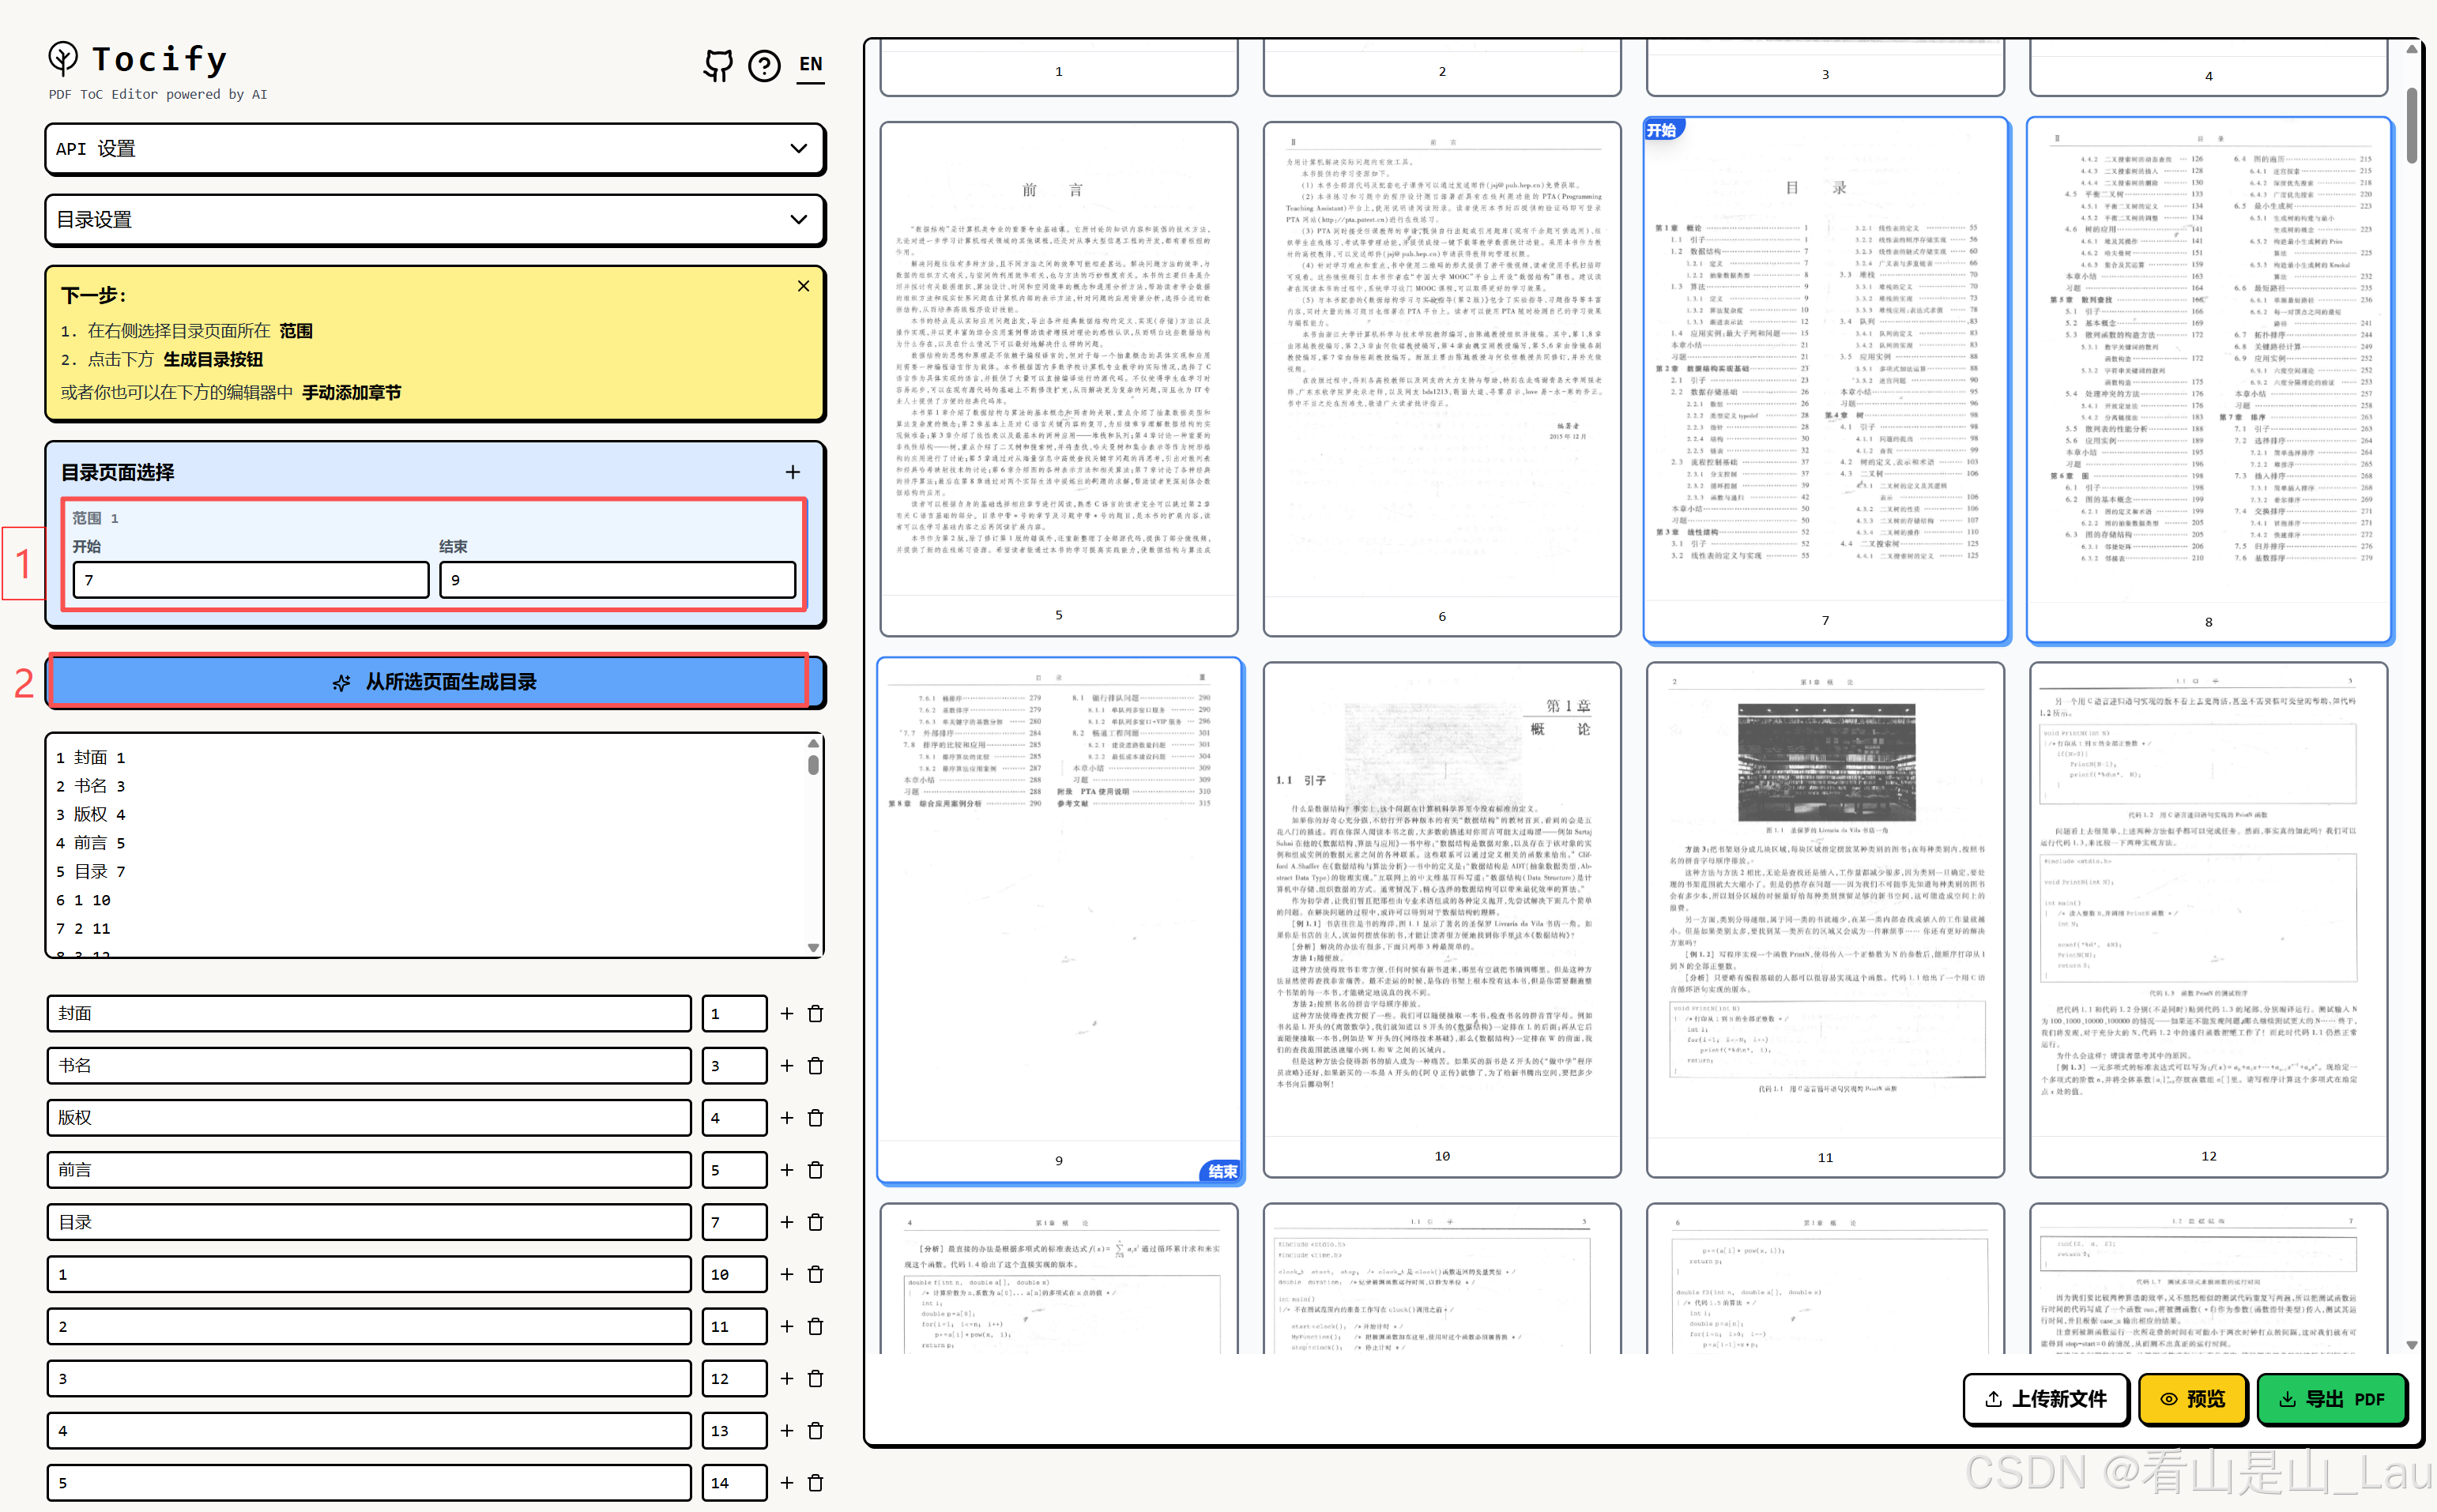Open the GitHub repository icon

click(x=717, y=66)
